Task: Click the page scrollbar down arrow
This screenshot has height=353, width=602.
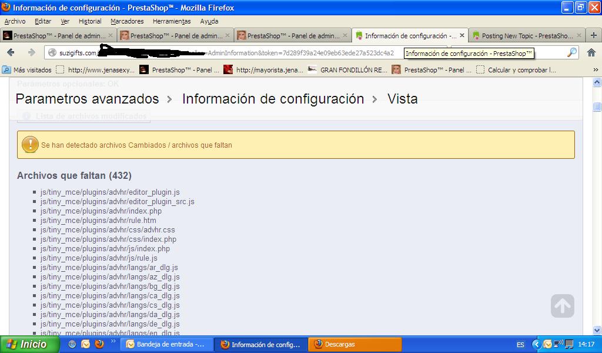Action: (597, 330)
